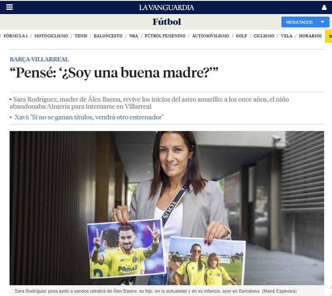
Task: Go to Ciclismo section
Action: (264, 36)
